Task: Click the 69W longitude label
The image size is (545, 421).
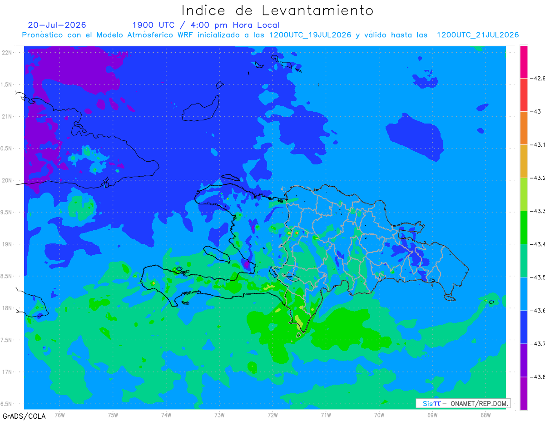Action: 432,415
